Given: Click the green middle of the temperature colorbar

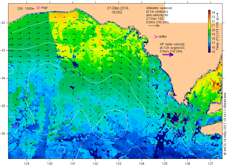Looking at the screenshot, I should [210, 31].
